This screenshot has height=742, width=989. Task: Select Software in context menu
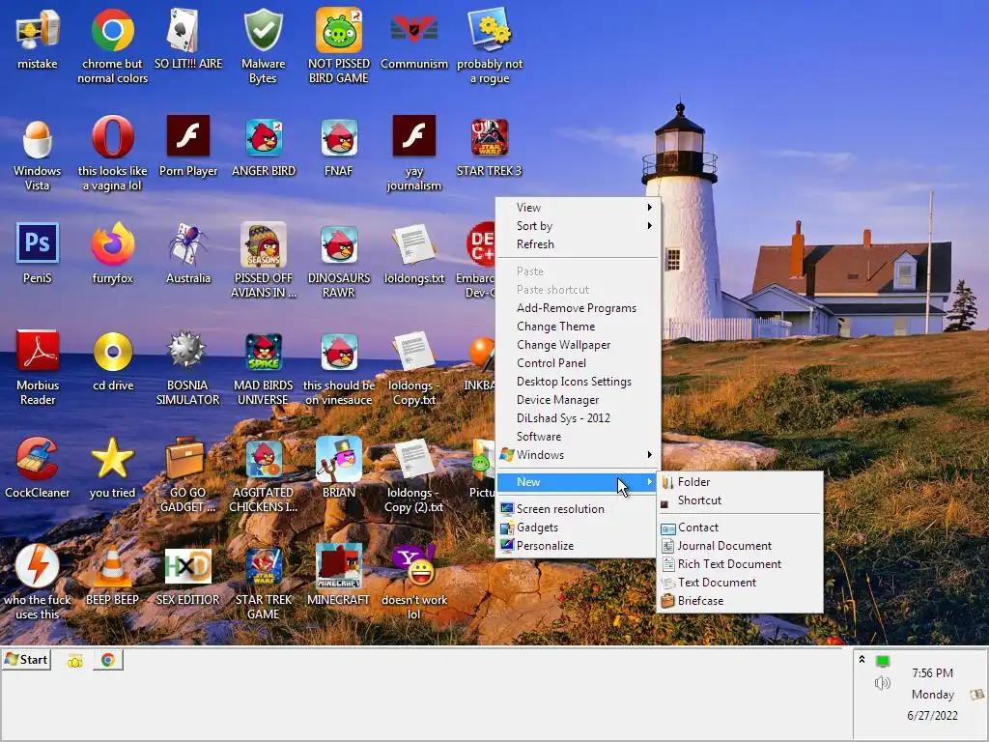tap(578, 437)
